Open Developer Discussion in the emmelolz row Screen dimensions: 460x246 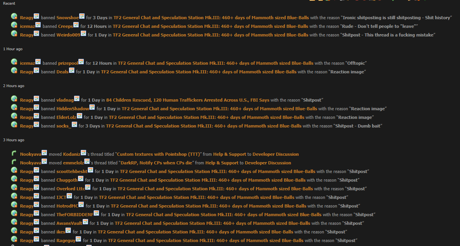(x=268, y=163)
